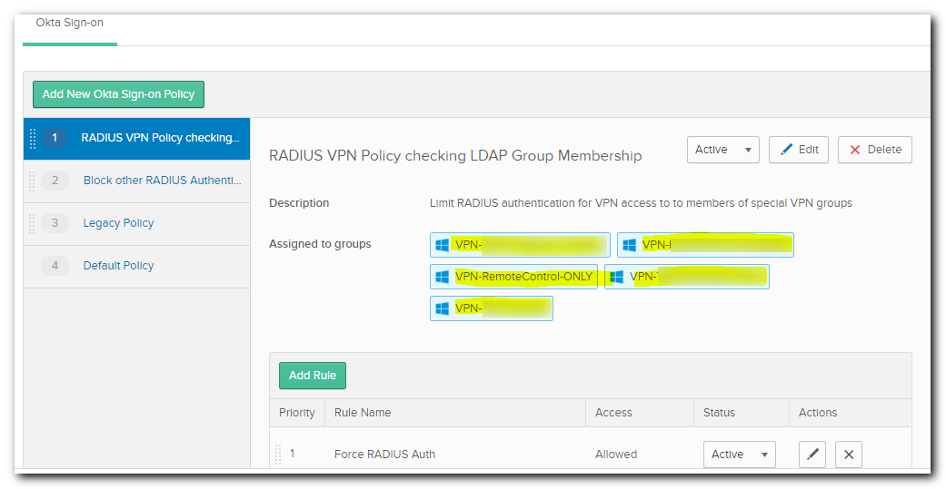This screenshot has height=489, width=946.
Task: Open the Default Policy link
Action: tap(118, 266)
